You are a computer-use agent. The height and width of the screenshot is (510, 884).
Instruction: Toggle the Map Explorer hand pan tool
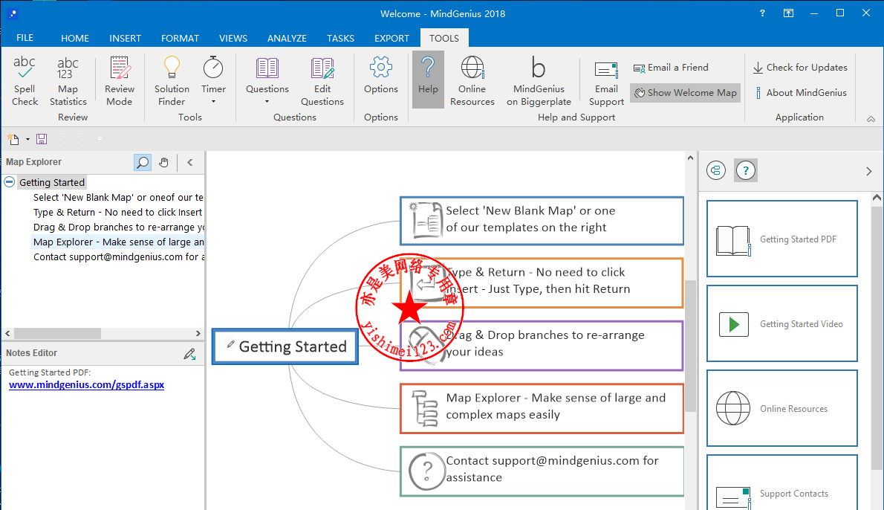tap(163, 163)
